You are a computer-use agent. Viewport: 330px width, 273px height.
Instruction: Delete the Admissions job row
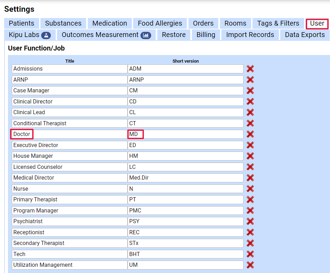pyautogui.click(x=250, y=69)
